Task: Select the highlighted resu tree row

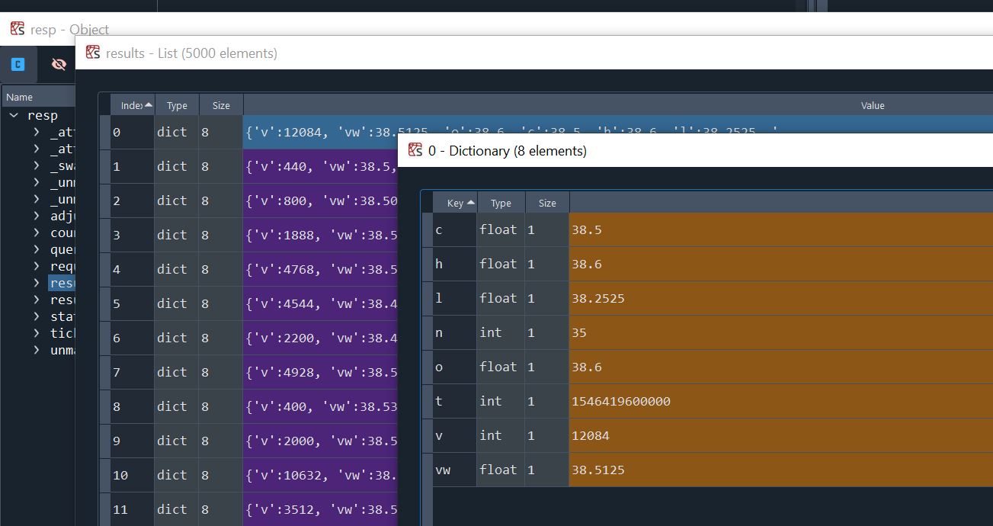Action: pos(62,283)
